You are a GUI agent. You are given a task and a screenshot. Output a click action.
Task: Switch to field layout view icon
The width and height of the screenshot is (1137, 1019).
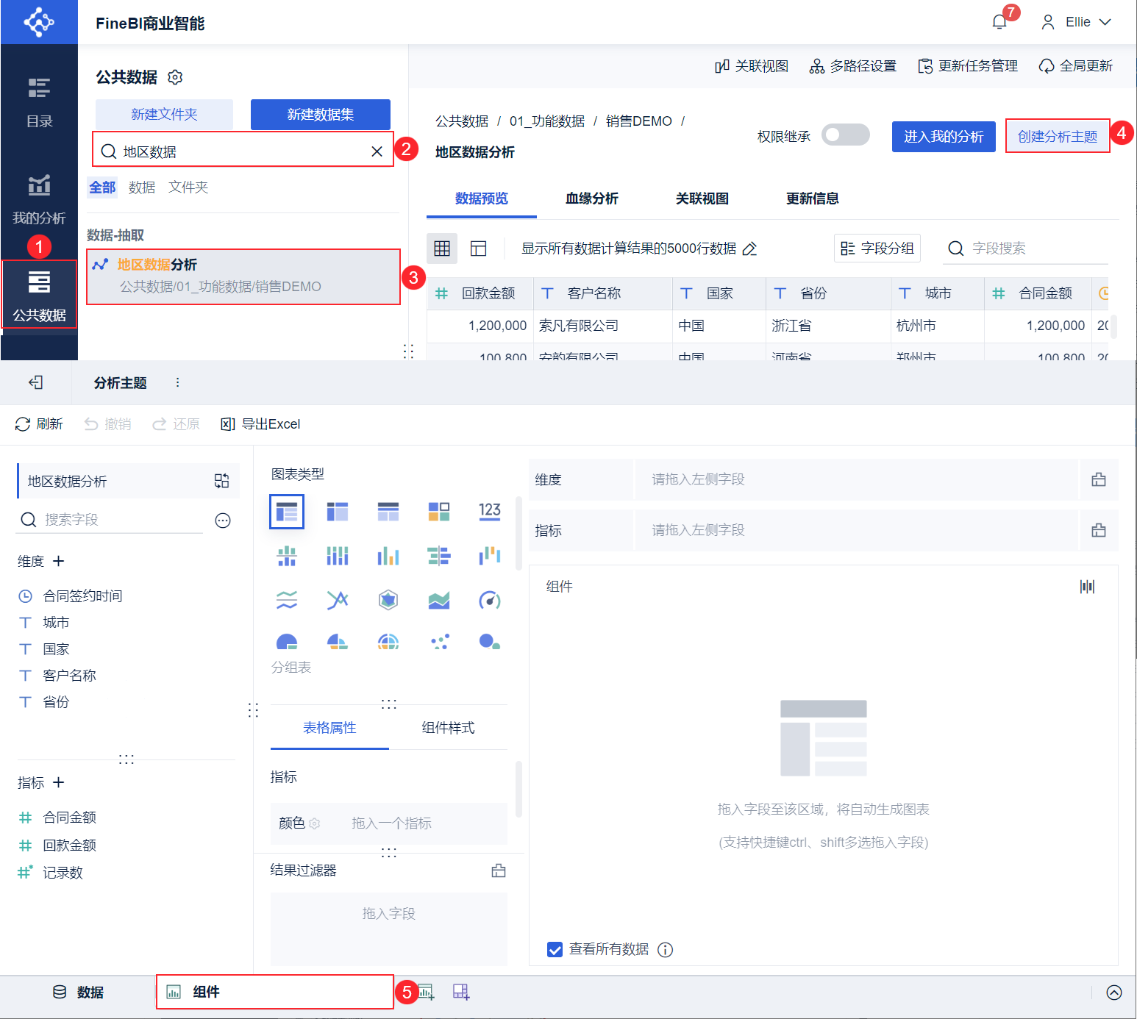[x=479, y=249]
